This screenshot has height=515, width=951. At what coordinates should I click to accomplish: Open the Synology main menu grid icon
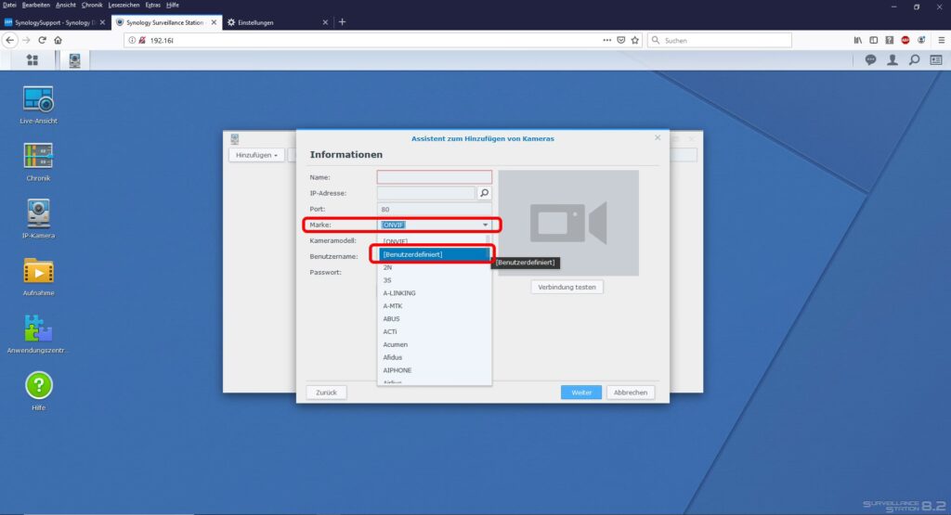pos(33,59)
